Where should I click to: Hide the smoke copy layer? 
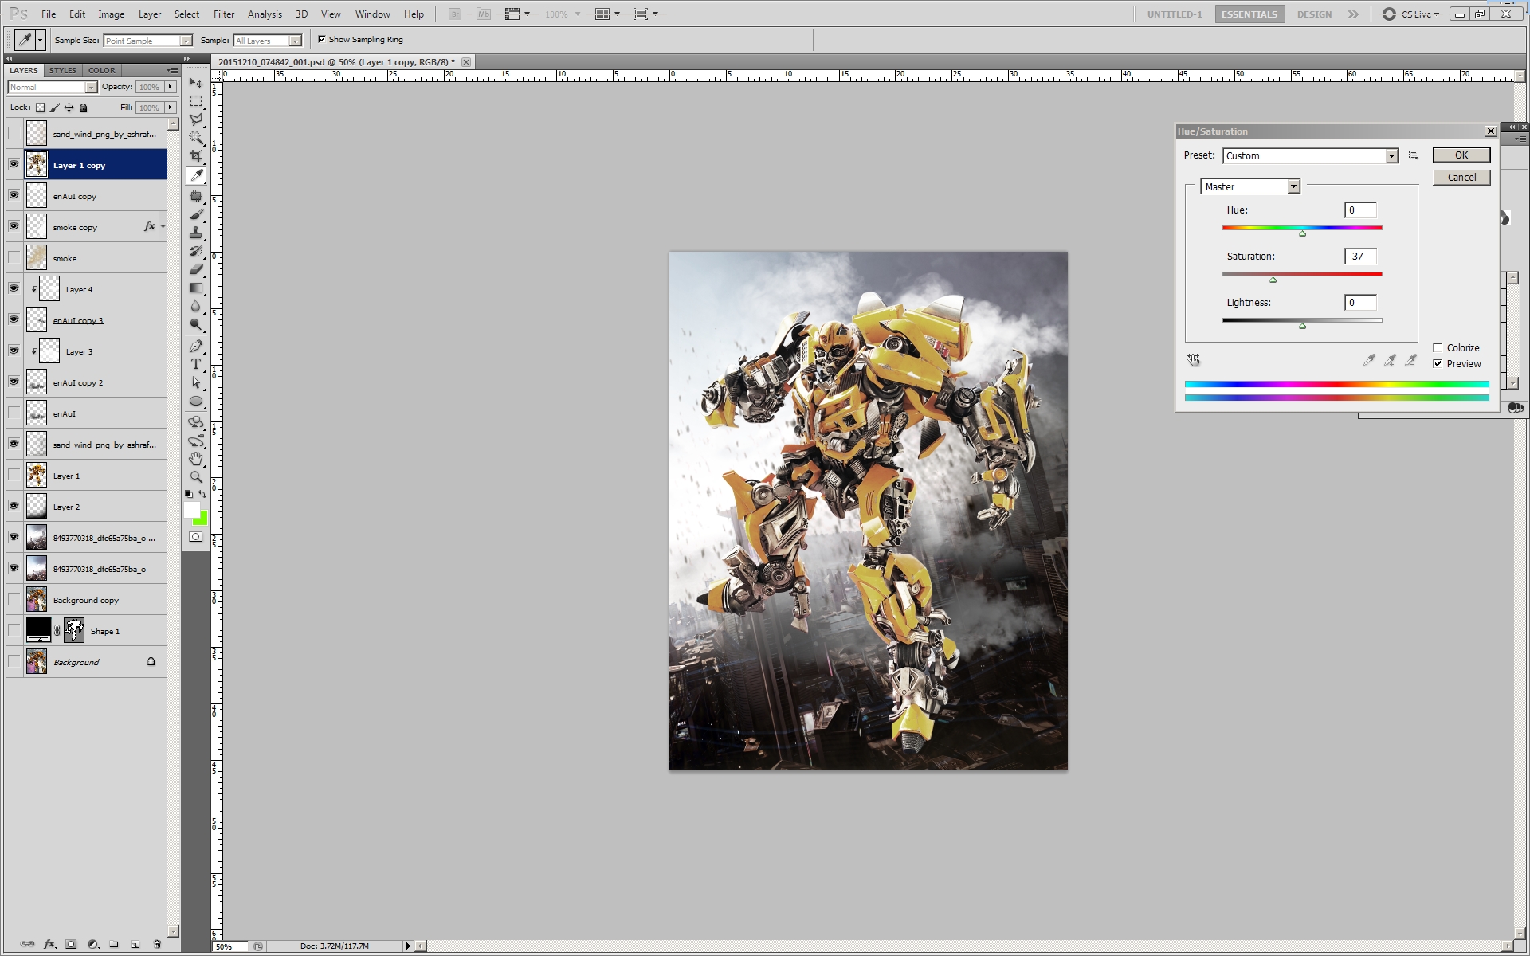point(14,226)
